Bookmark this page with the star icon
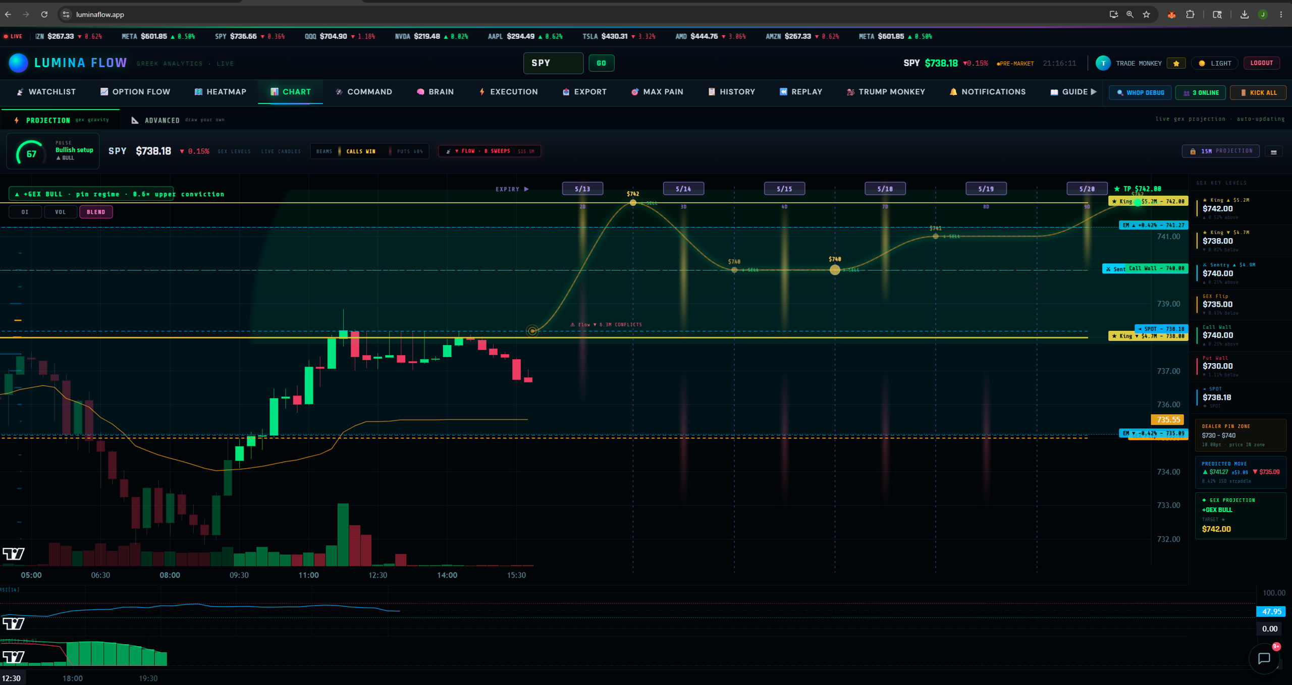This screenshot has width=1292, height=685. click(x=1147, y=15)
